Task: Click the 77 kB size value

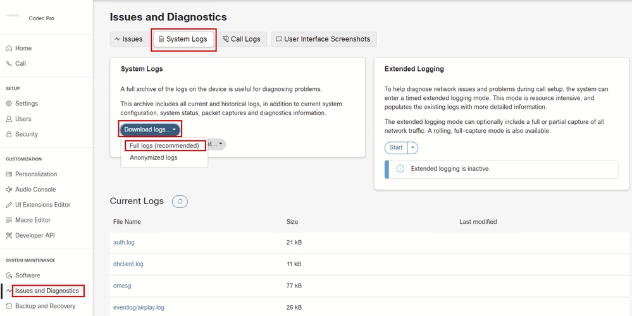Action: 294,286
